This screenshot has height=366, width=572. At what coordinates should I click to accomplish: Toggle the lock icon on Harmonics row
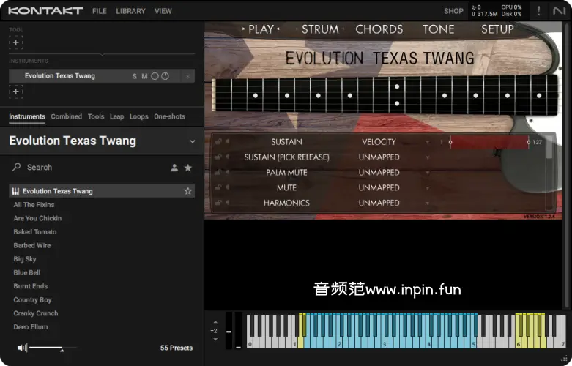click(218, 203)
